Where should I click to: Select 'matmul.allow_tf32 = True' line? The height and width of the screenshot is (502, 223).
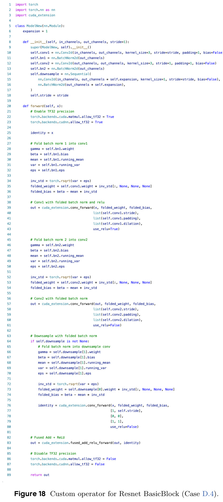(72, 117)
